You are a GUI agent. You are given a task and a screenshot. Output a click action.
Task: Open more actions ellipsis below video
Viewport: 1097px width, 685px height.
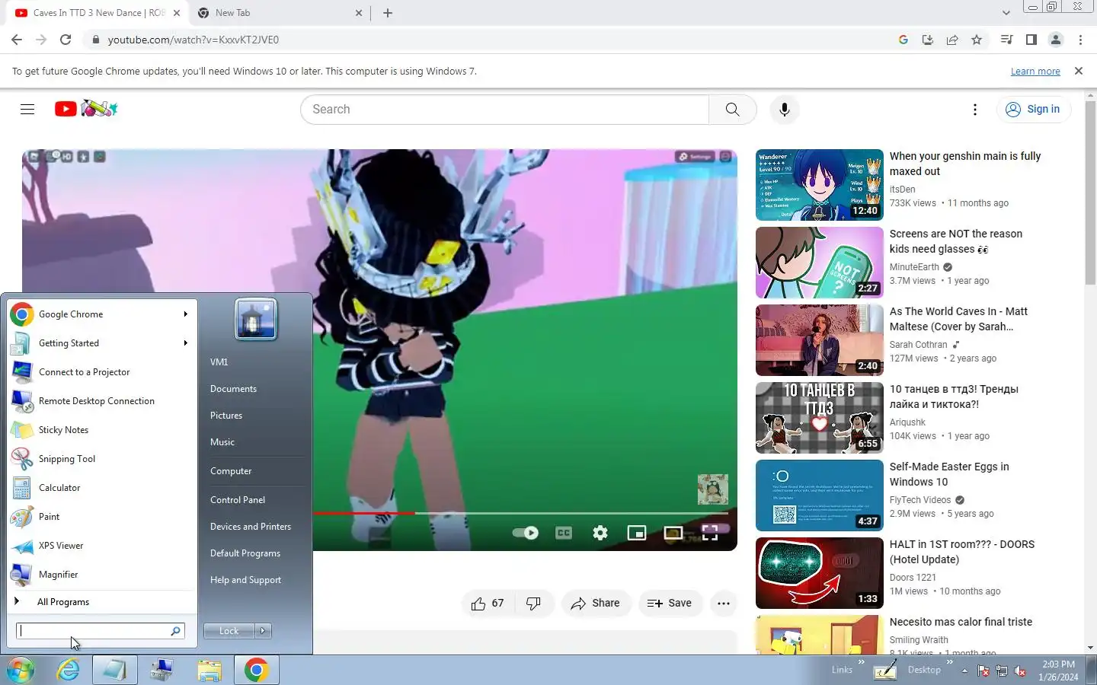(x=724, y=604)
